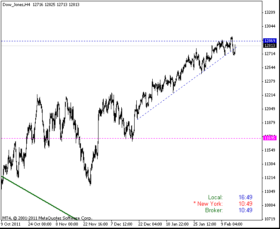
Task: Click the time axis label 7 Dec 12:00
Action: click(121, 224)
